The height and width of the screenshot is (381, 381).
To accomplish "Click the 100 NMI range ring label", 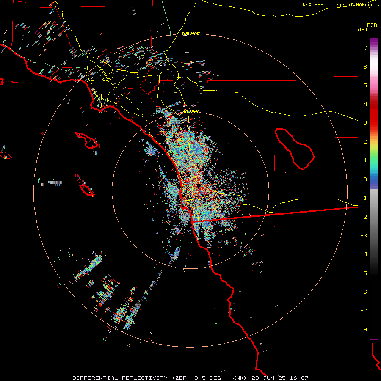I will point(190,33).
